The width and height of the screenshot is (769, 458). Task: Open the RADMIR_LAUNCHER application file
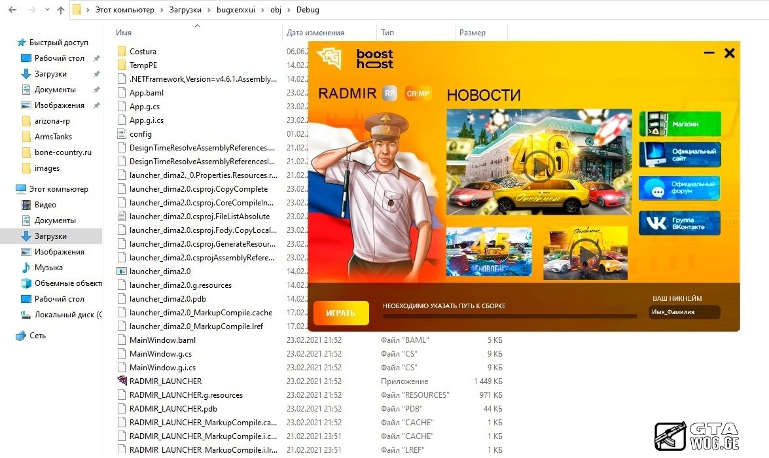coord(165,381)
